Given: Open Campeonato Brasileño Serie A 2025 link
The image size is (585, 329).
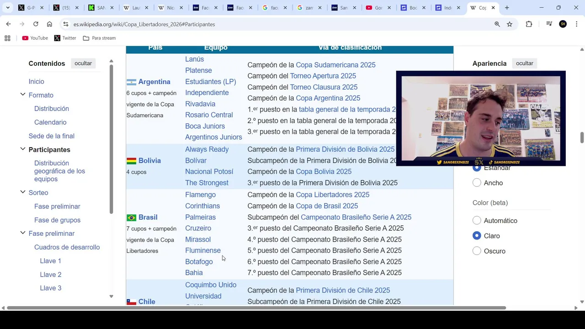Looking at the screenshot, I should pyautogui.click(x=356, y=218).
